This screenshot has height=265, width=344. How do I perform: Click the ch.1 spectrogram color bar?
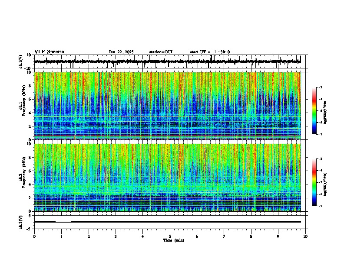tap(314, 111)
